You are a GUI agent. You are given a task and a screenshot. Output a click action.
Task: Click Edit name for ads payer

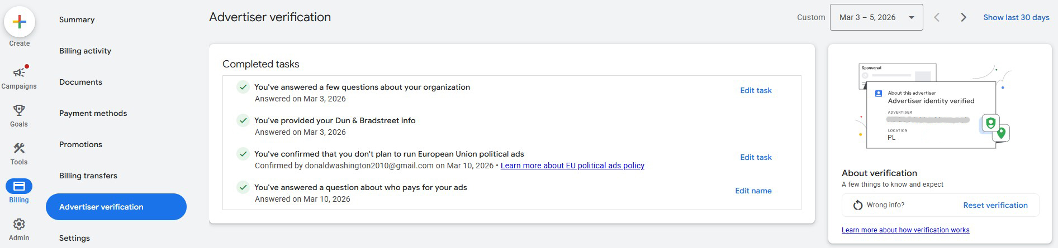pyautogui.click(x=753, y=191)
